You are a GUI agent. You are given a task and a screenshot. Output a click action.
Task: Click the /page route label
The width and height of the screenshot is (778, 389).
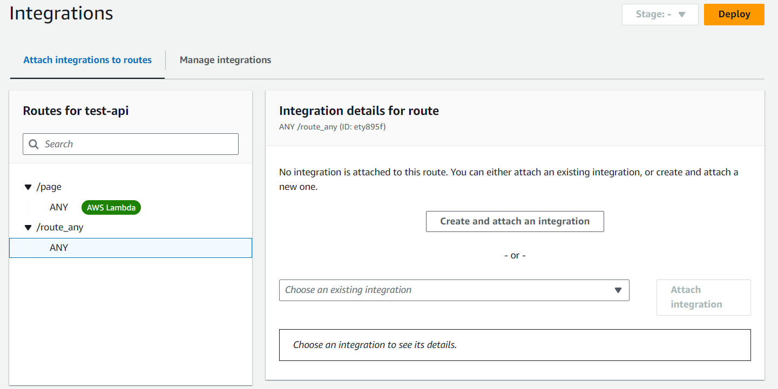click(49, 187)
